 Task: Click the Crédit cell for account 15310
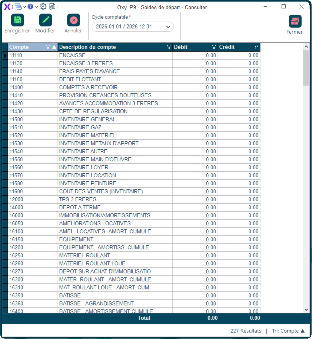[239, 287]
